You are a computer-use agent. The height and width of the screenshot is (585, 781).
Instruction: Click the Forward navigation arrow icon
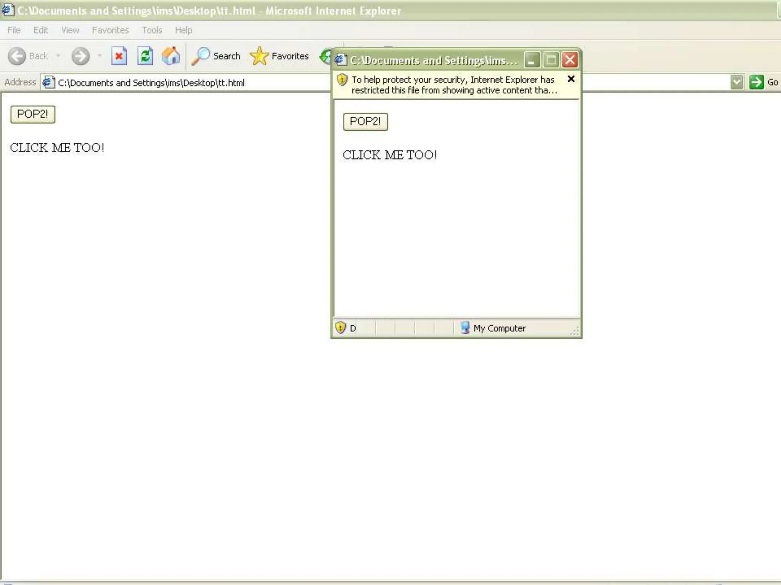tap(80, 56)
